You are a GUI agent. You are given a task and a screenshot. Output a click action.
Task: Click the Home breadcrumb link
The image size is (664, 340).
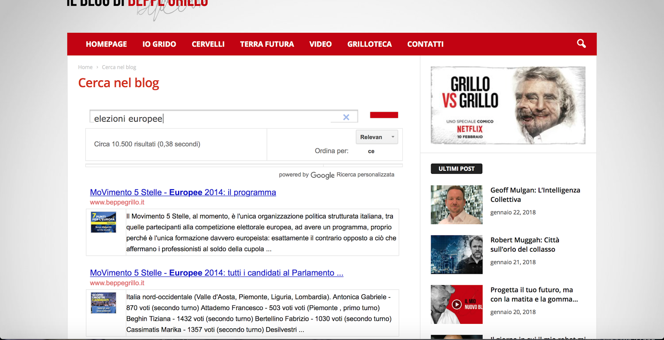pos(85,67)
